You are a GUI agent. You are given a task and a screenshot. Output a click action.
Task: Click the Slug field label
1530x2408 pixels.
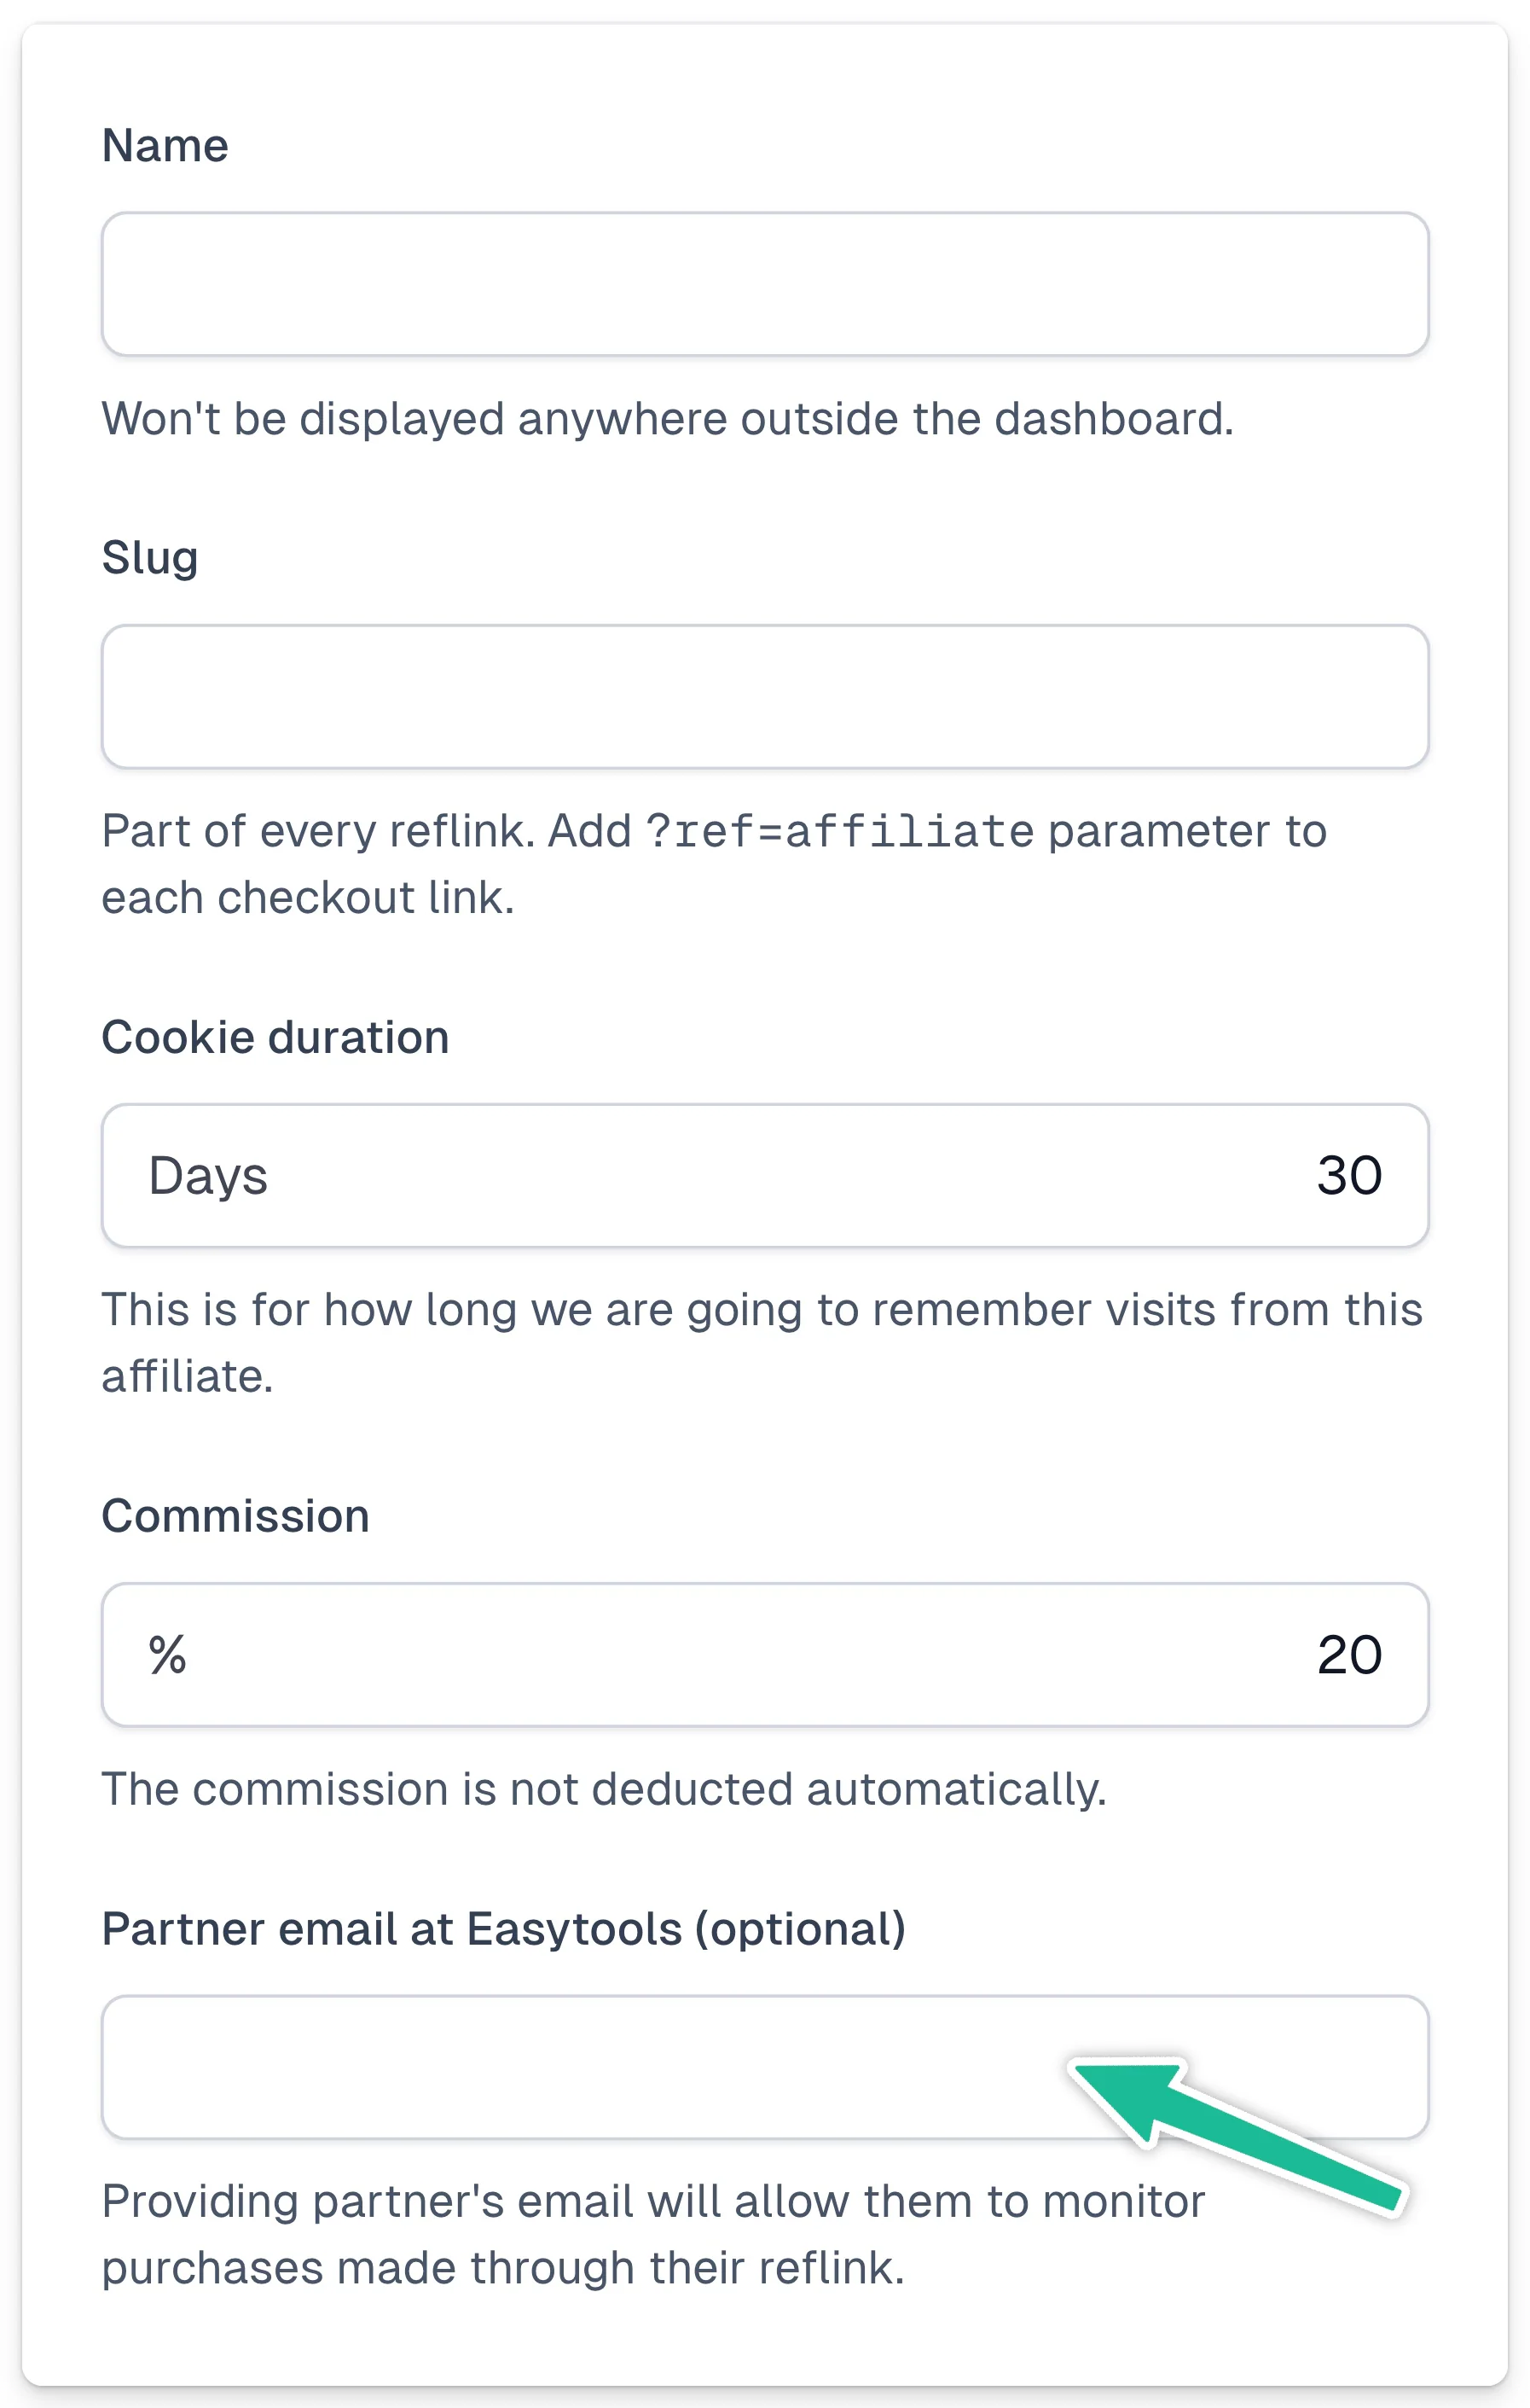(x=150, y=559)
